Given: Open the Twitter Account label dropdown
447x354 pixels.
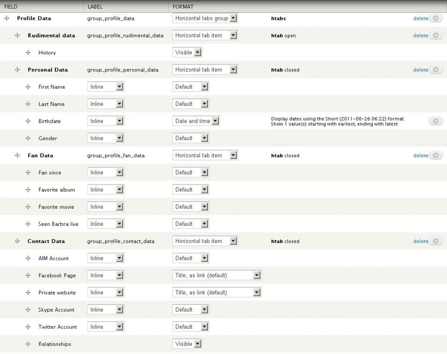Looking at the screenshot, I should [106, 327].
